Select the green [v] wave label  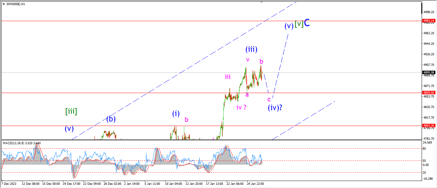[299, 24]
